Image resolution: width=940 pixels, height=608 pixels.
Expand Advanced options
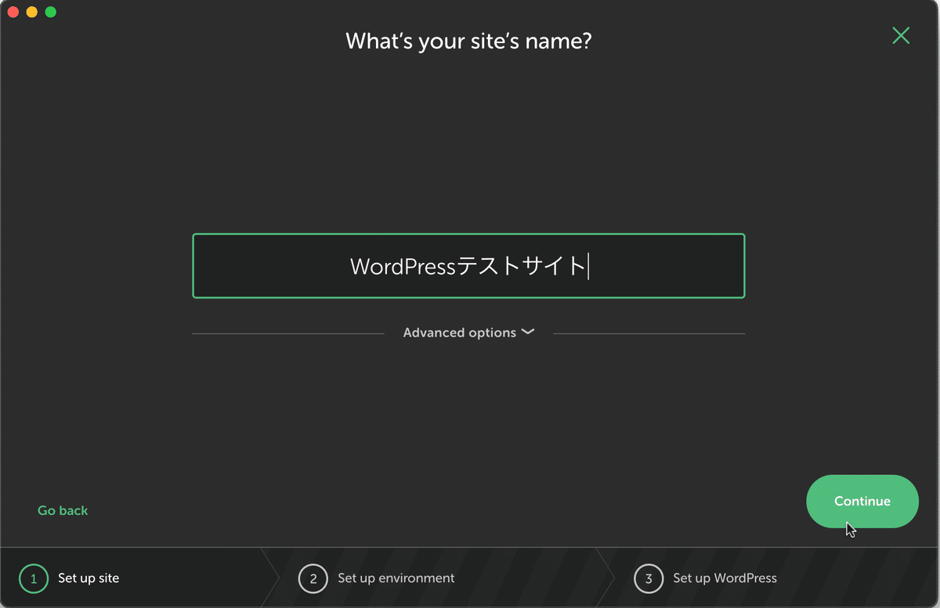click(x=468, y=333)
